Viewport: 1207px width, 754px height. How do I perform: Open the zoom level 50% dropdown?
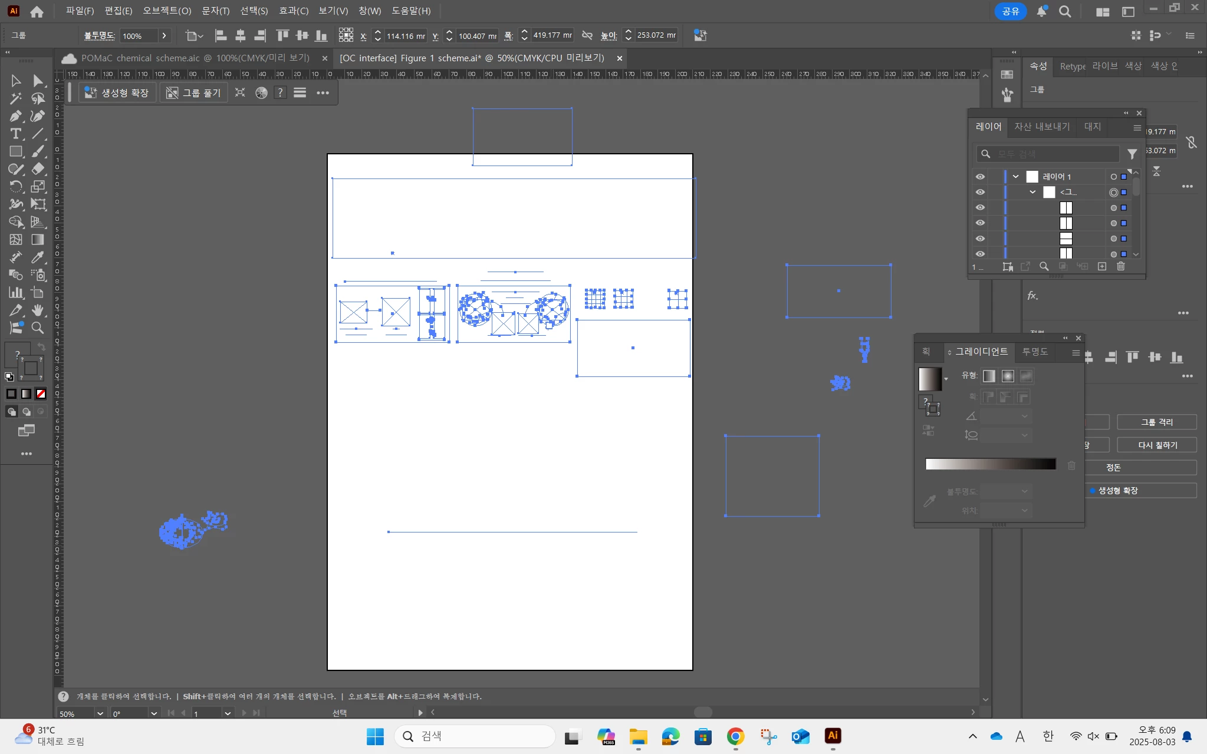click(x=100, y=713)
